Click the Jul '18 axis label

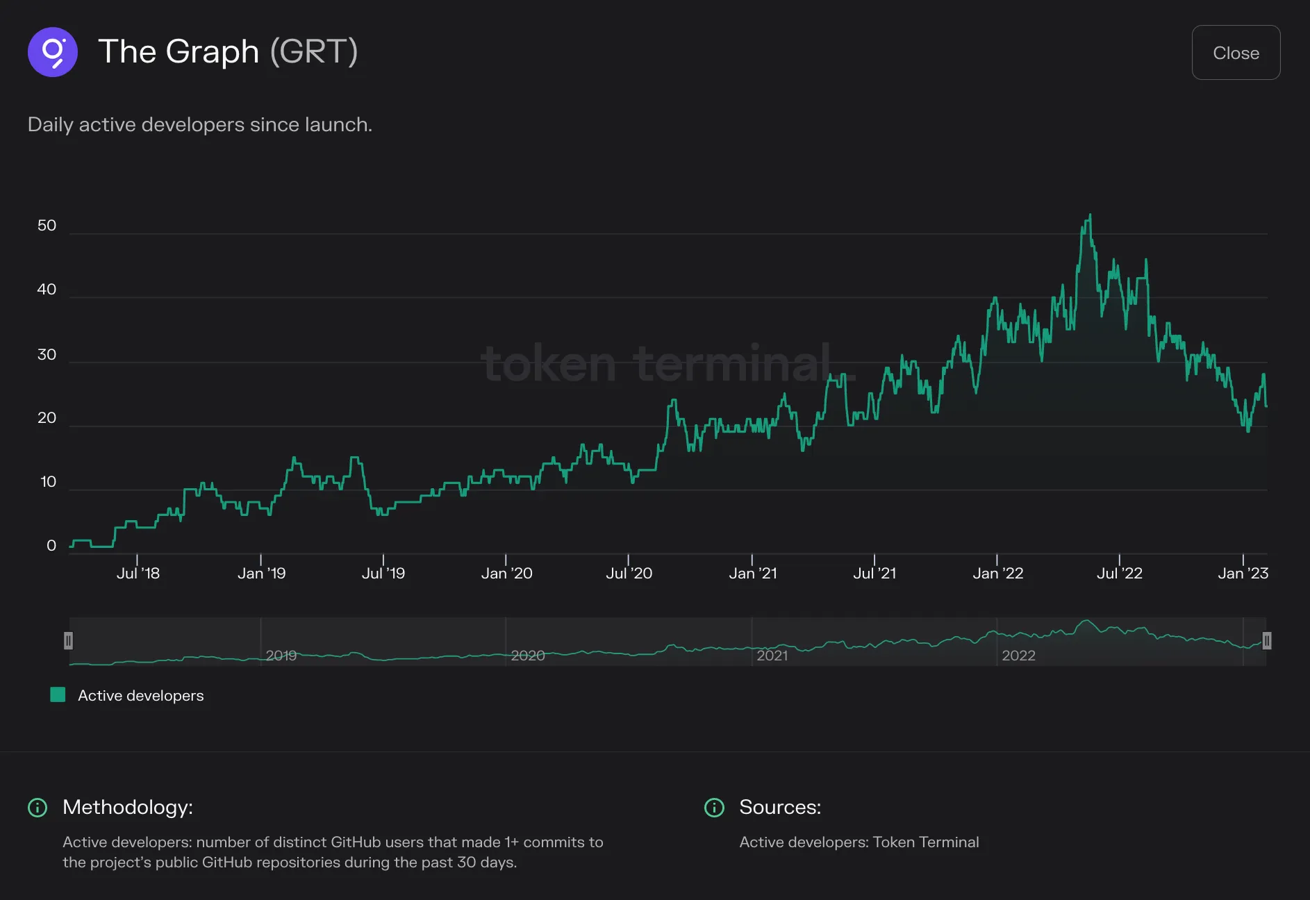138,574
